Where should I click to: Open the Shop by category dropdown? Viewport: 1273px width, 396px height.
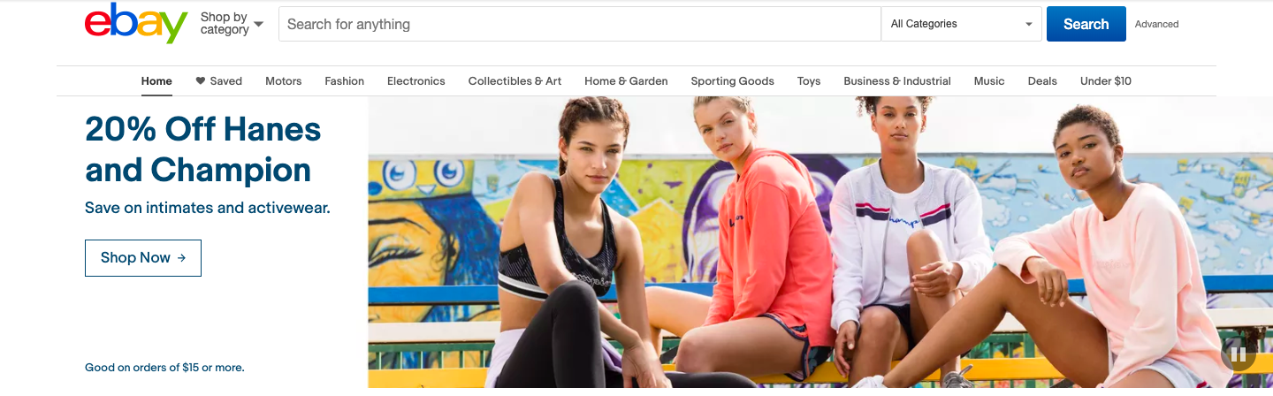tap(232, 24)
